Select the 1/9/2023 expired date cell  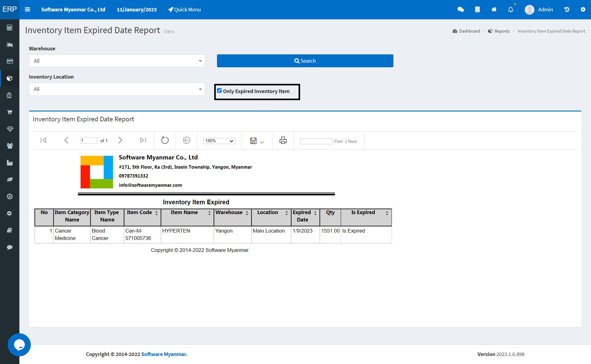point(305,235)
